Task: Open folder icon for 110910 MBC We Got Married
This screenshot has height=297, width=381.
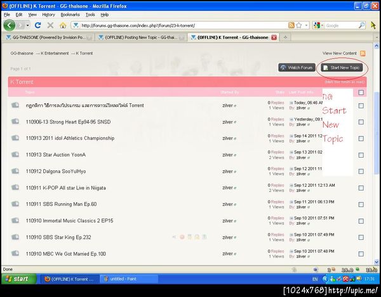Action: click(15, 253)
